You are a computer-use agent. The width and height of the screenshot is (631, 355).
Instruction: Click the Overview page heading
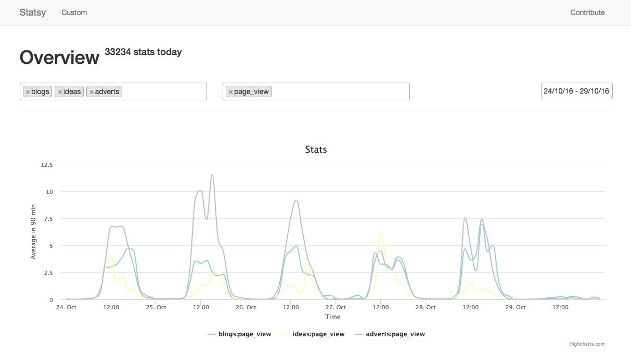click(59, 57)
